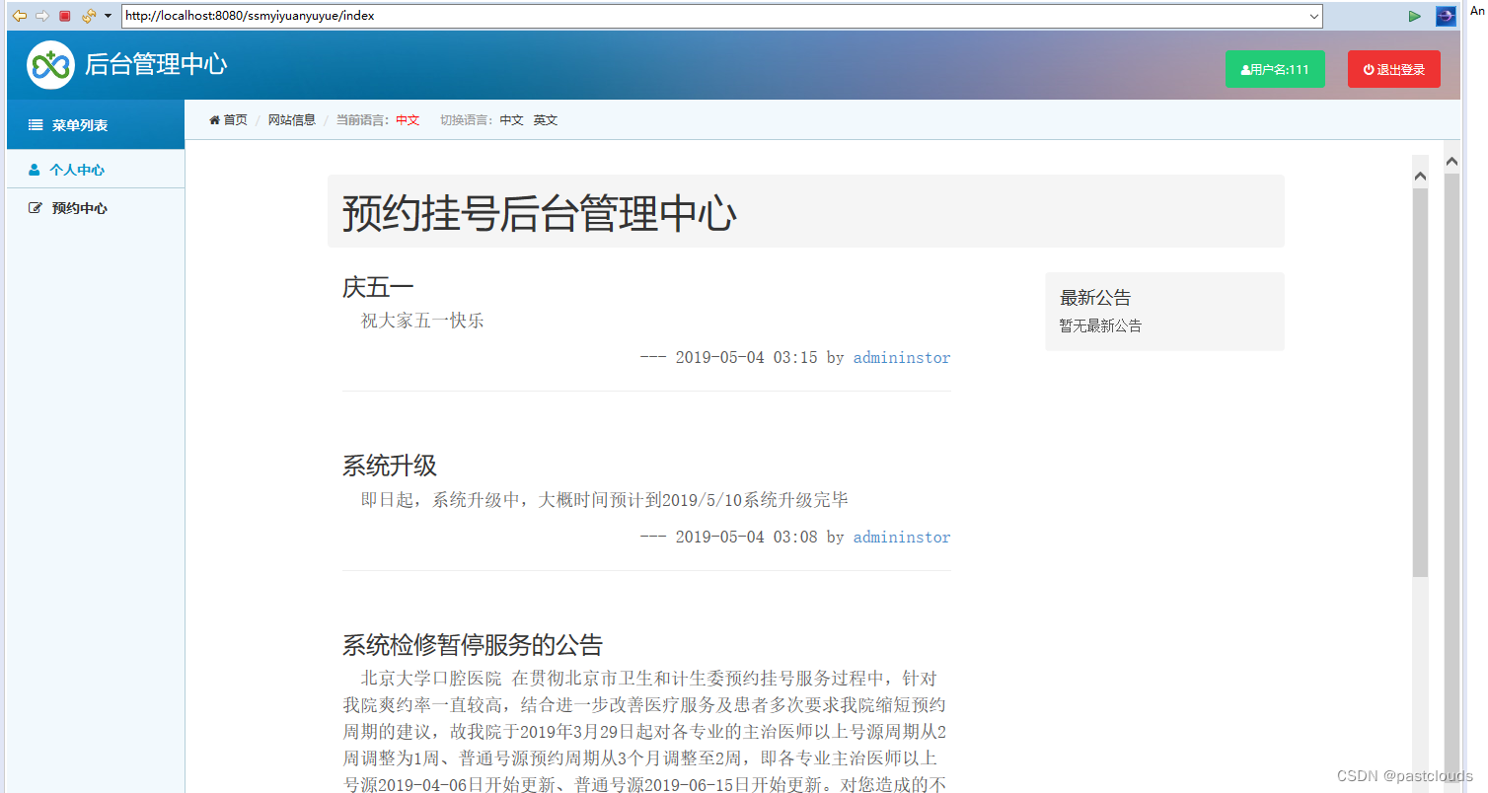The width and height of the screenshot is (1488, 793).
Task: Click the 首页 breadcrumb home link
Action: tap(229, 120)
